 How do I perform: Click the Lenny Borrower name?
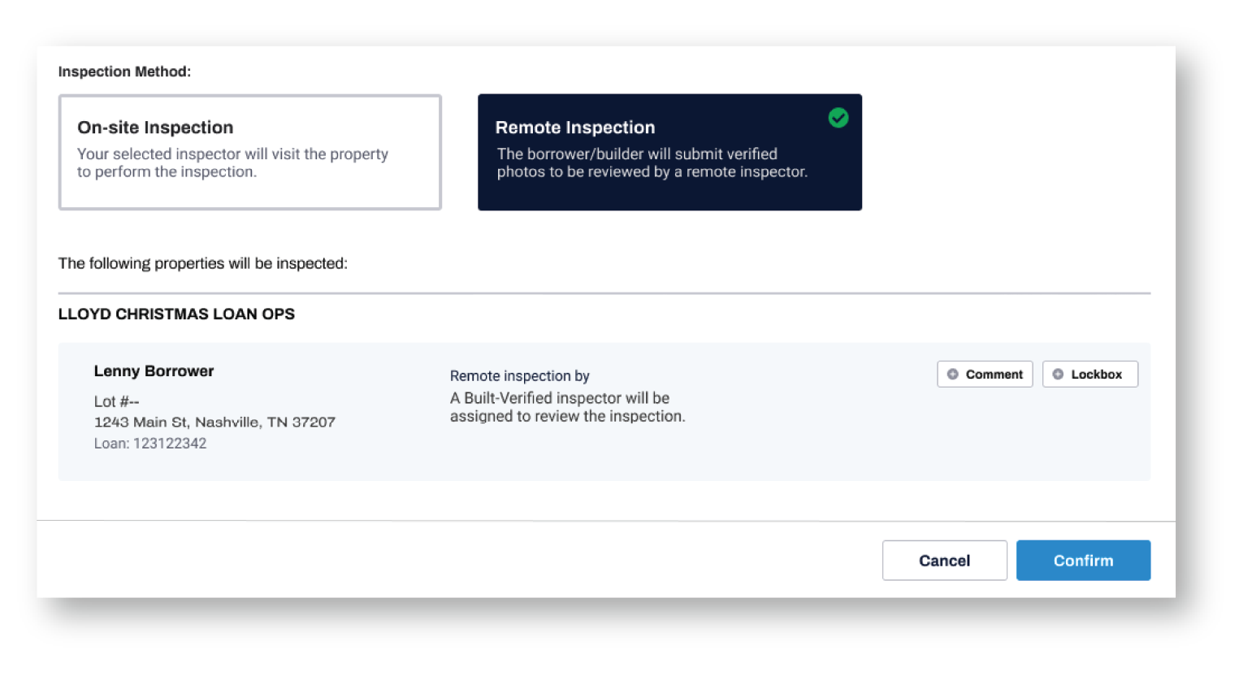coord(154,371)
